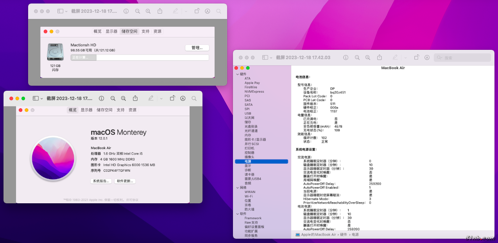Open highlight options dropdown in top Preview window

[186, 12]
